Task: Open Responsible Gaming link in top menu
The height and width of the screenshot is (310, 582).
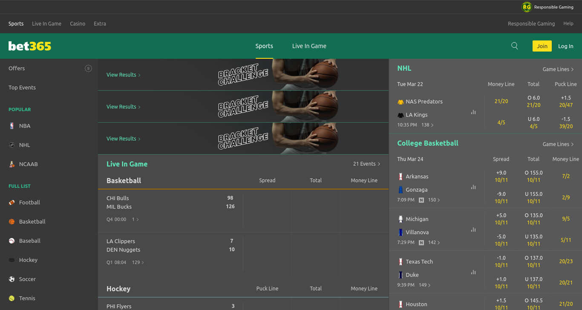Action: point(531,23)
